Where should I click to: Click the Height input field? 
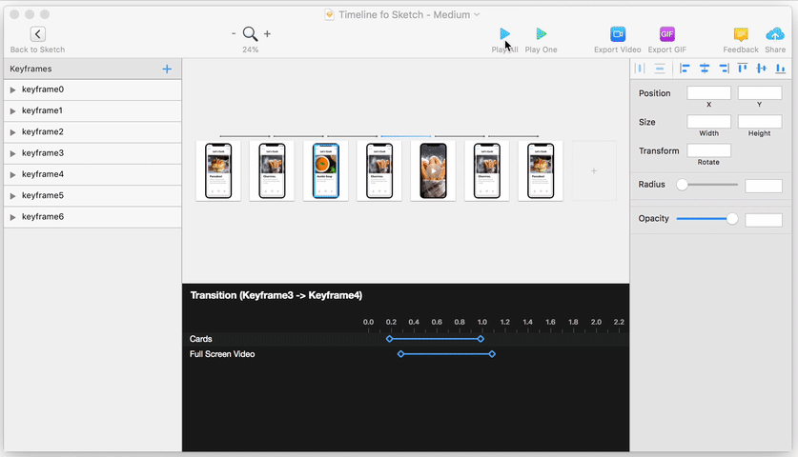759,122
